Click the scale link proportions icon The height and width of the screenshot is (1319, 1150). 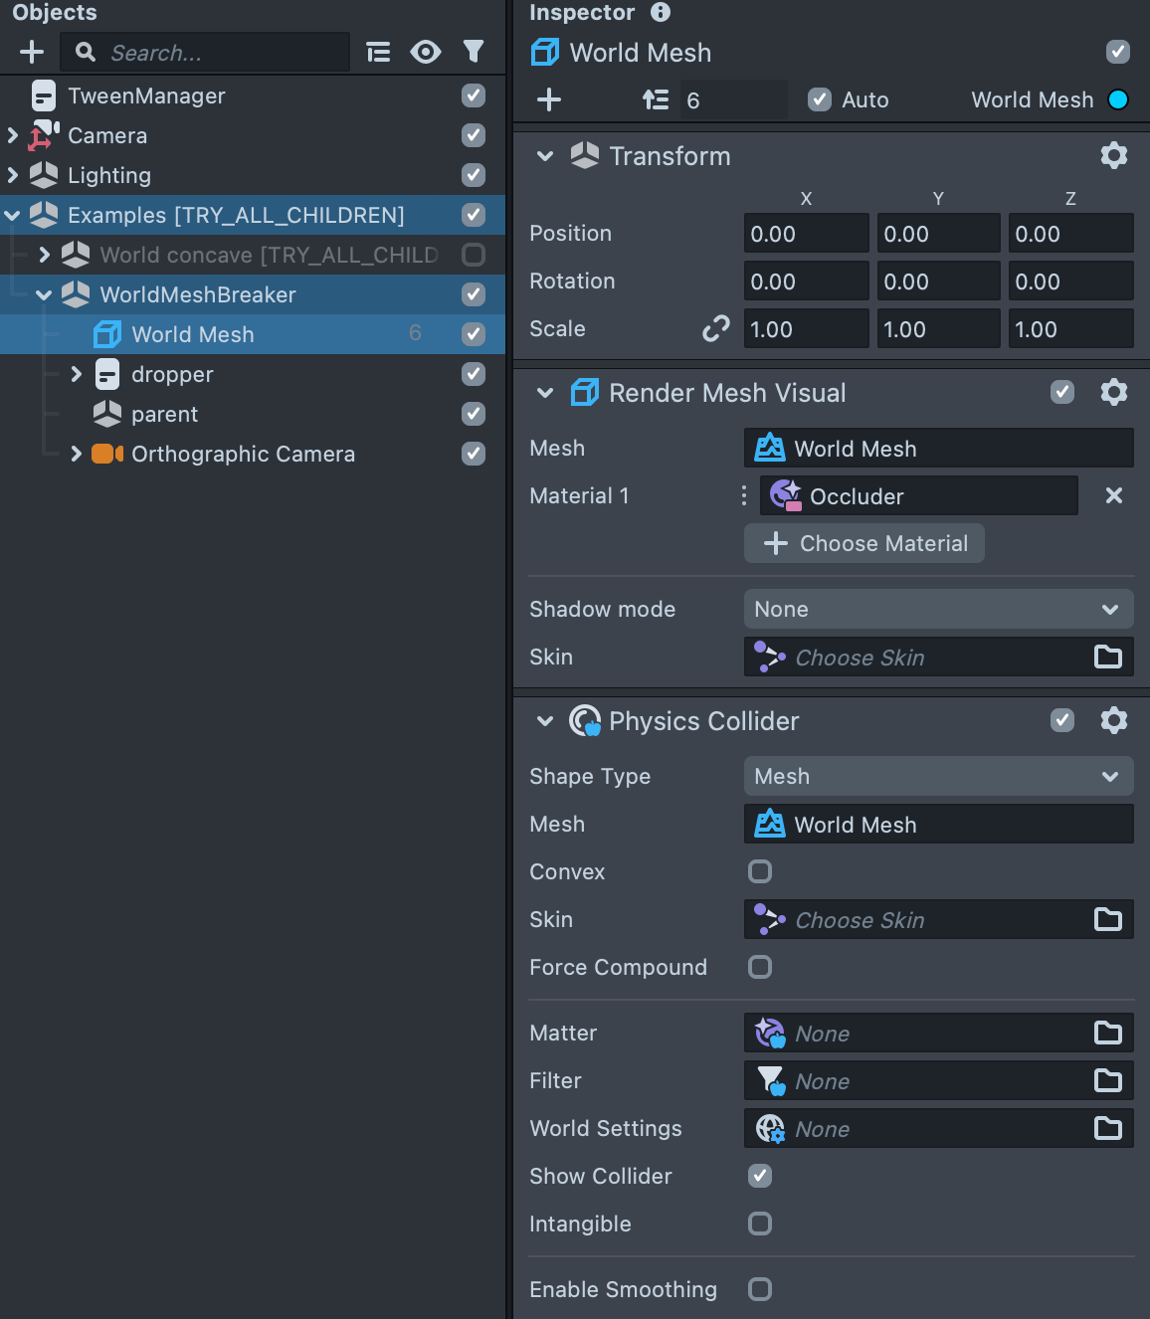(x=715, y=329)
